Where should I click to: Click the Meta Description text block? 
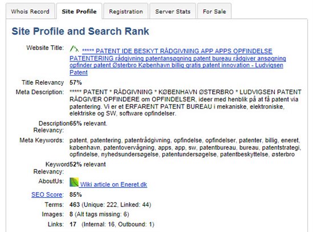(185, 103)
